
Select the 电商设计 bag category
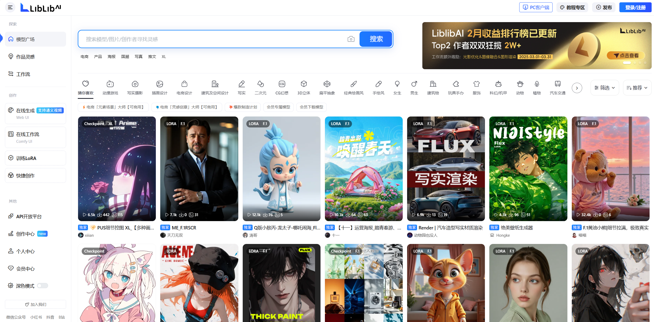[x=184, y=87]
